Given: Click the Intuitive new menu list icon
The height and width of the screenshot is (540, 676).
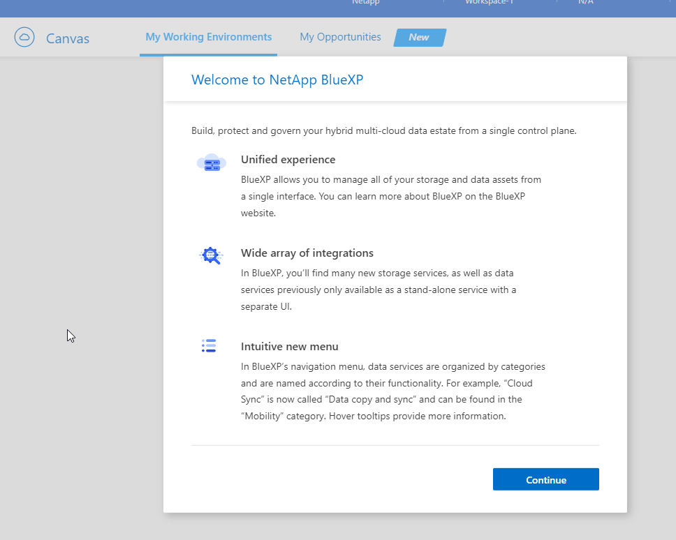Looking at the screenshot, I should [x=209, y=346].
